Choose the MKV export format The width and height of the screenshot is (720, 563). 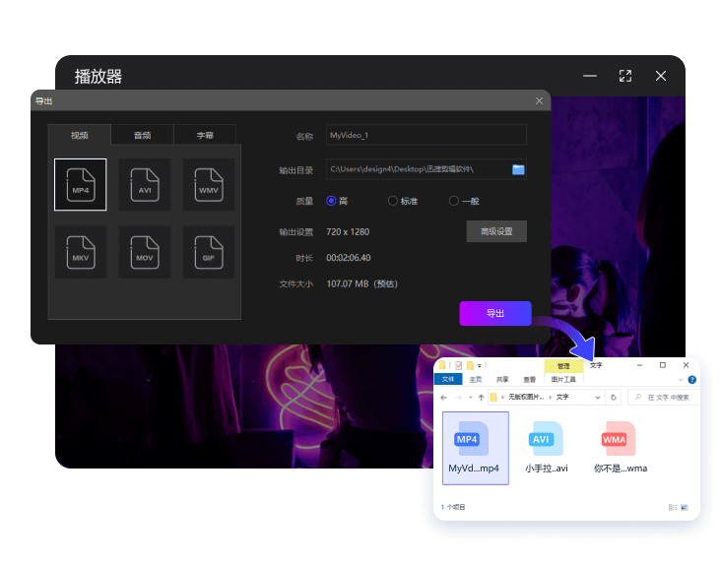pyautogui.click(x=81, y=252)
